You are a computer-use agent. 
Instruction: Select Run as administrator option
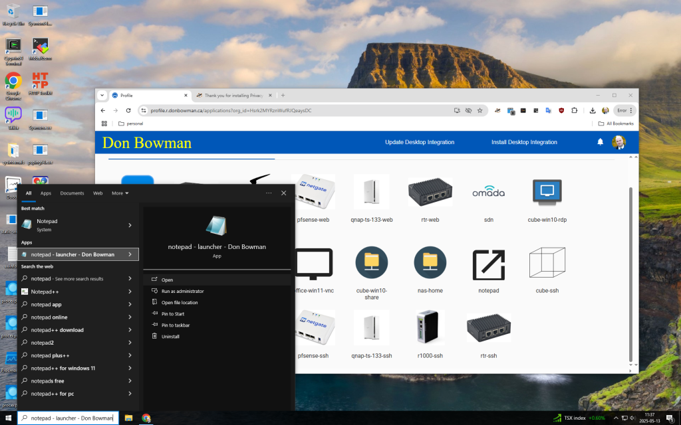point(182,292)
